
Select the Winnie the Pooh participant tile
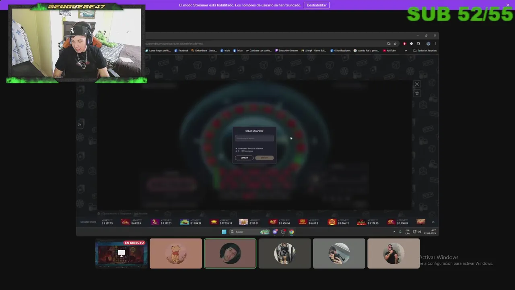click(176, 253)
